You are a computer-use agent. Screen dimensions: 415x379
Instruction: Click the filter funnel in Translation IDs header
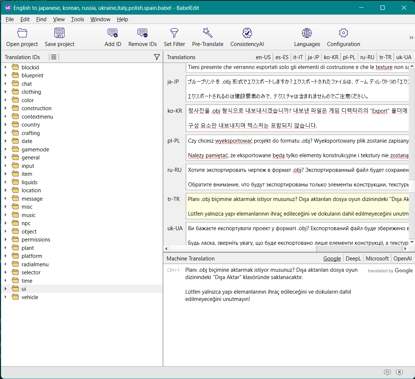157,57
